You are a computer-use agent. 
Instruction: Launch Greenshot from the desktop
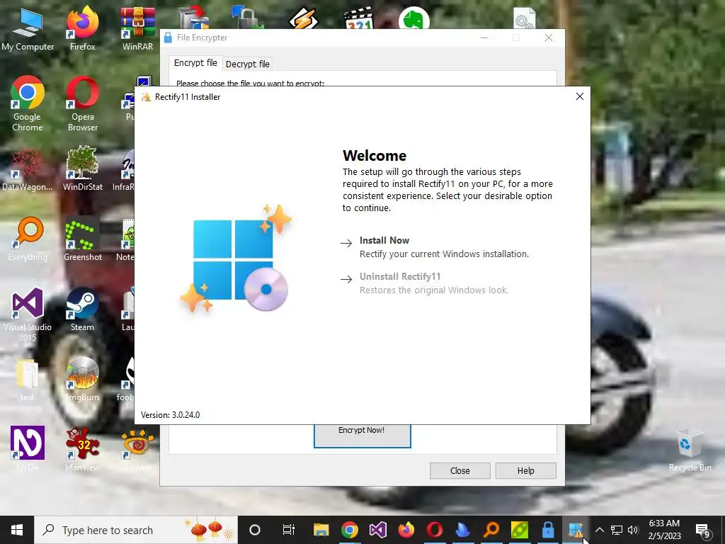point(83,239)
